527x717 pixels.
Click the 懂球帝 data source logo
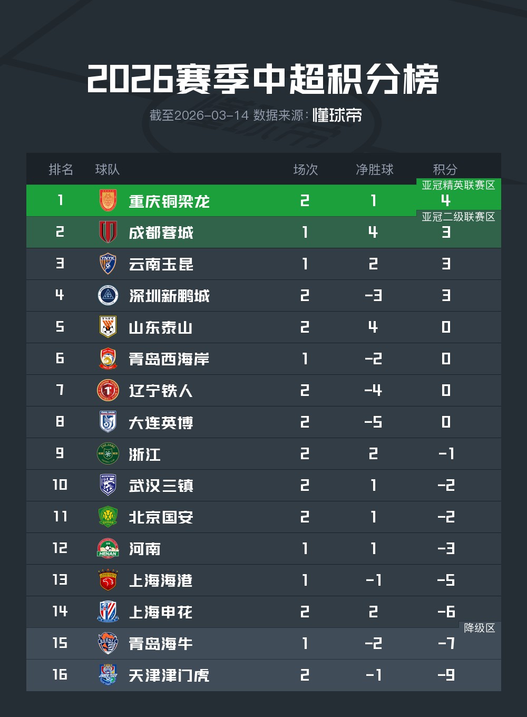click(x=337, y=115)
